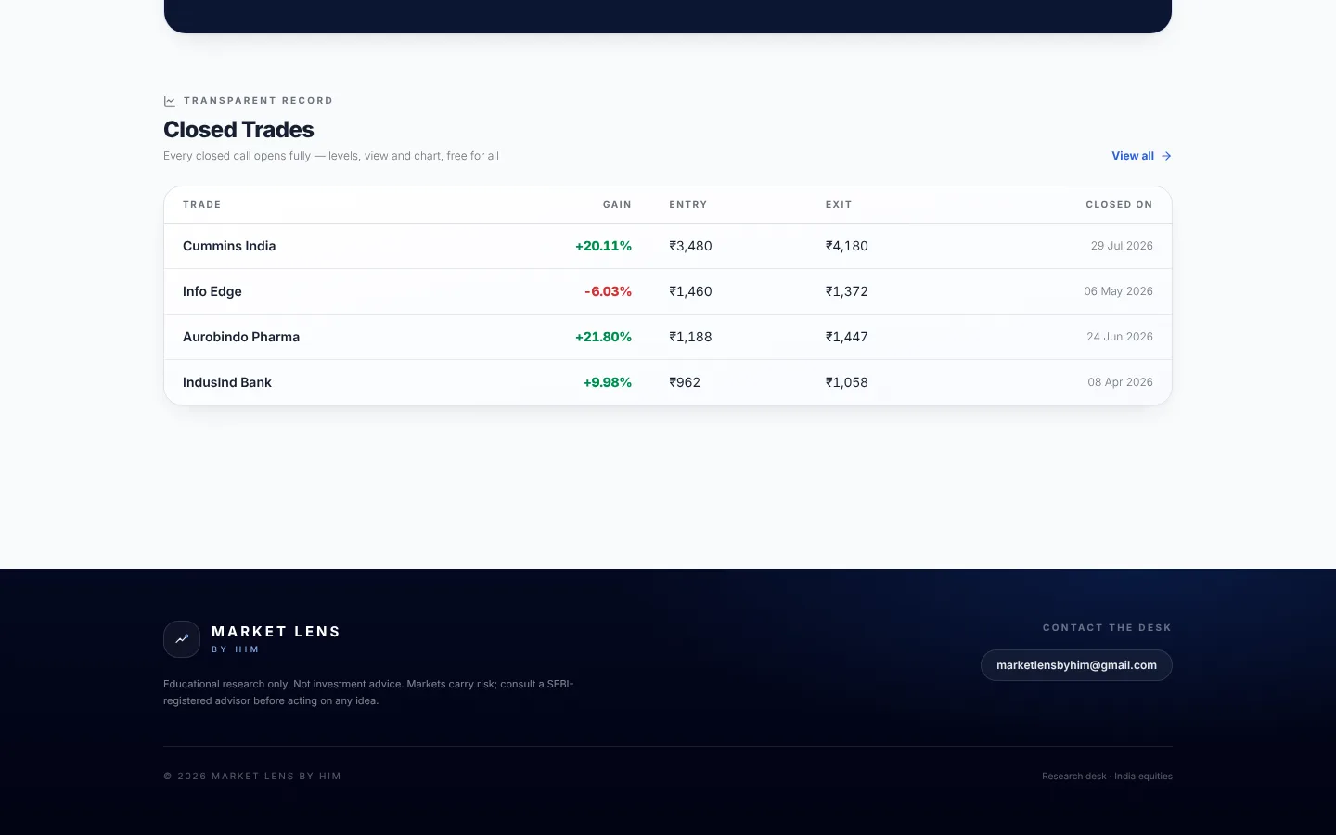Click the 29 Jul 2026 closed date
1336x835 pixels.
click(1122, 246)
